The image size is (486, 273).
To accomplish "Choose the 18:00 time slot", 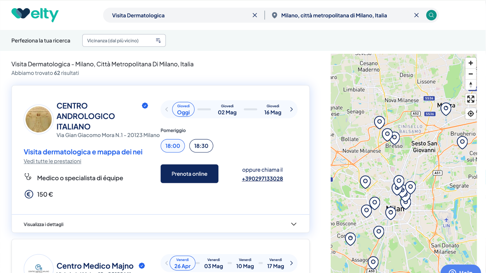I will (x=173, y=146).
